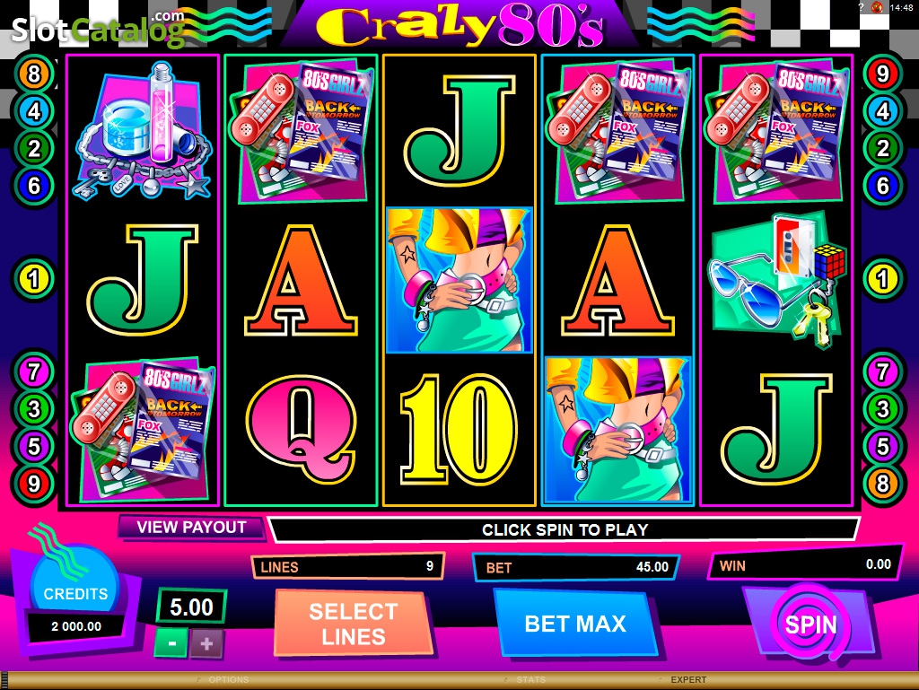Click the Select Lines button

click(354, 624)
